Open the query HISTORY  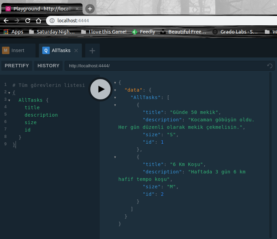pyautogui.click(x=48, y=66)
